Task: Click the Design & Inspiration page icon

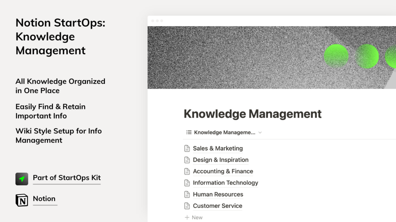Action: (187, 160)
